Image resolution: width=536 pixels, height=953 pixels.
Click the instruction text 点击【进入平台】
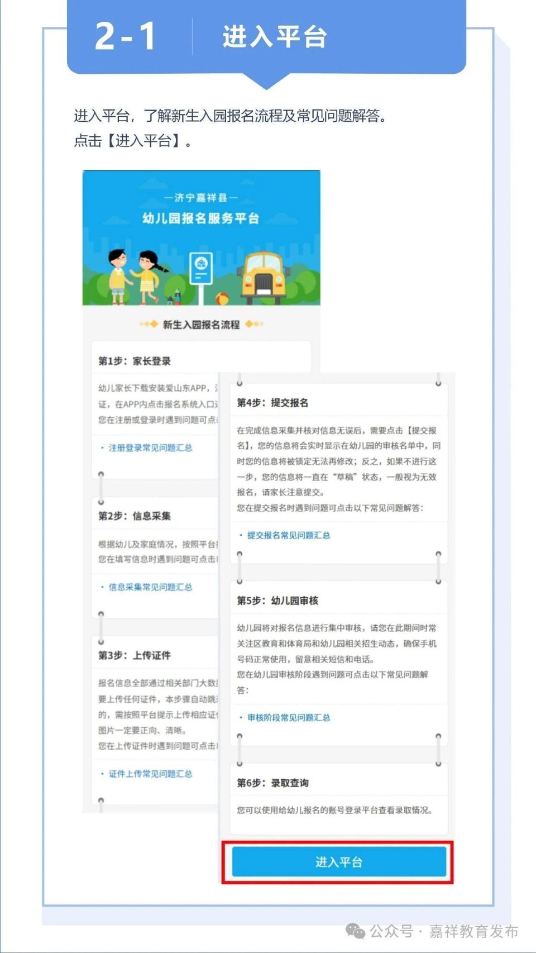(132, 141)
